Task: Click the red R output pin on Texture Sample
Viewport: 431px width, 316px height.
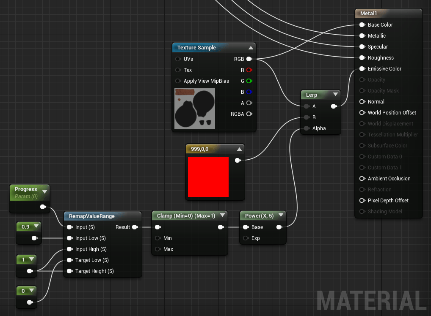Action: point(249,70)
